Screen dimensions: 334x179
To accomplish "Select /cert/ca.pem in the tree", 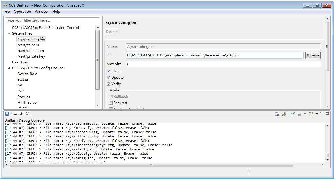I will tap(28, 45).
